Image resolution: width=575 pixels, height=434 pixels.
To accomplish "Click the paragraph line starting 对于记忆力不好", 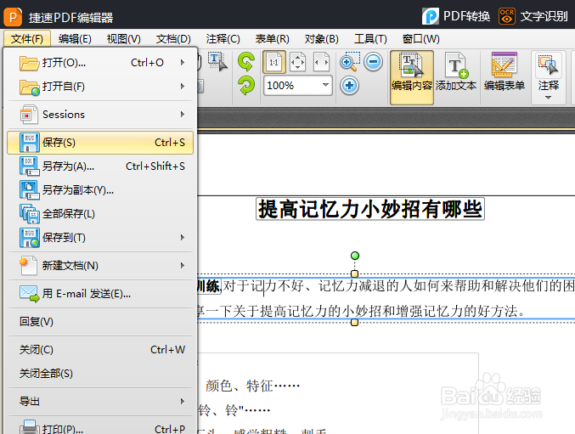I will [x=398, y=286].
